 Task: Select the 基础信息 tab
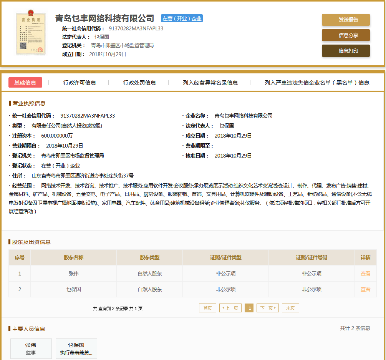click(x=25, y=83)
